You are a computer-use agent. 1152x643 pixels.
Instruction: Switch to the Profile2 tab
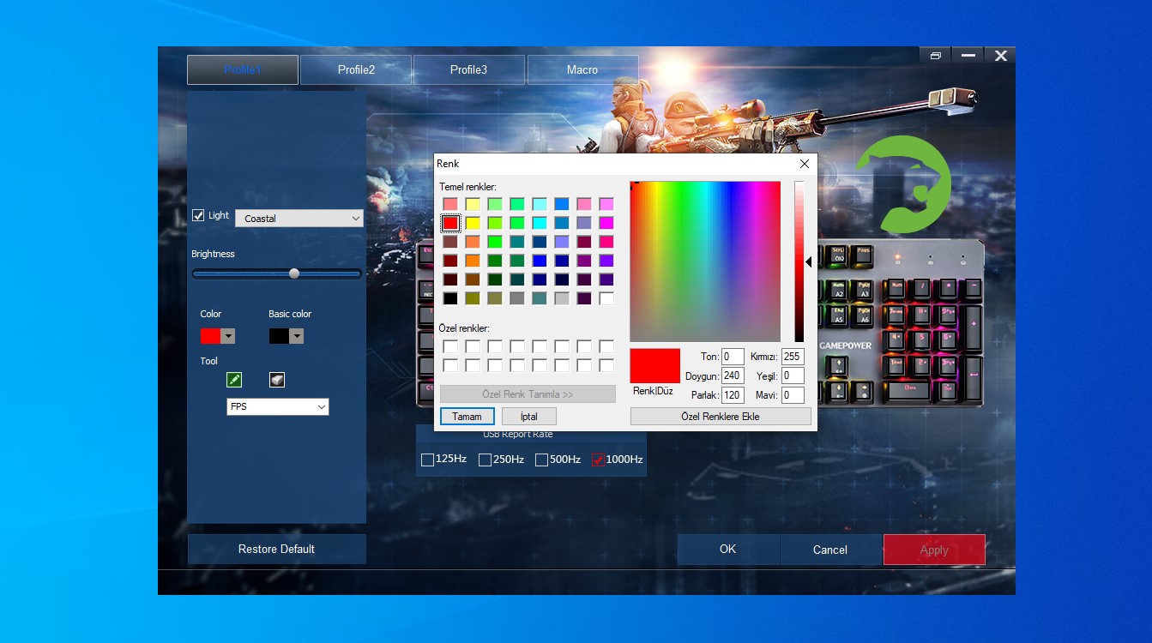pos(356,69)
